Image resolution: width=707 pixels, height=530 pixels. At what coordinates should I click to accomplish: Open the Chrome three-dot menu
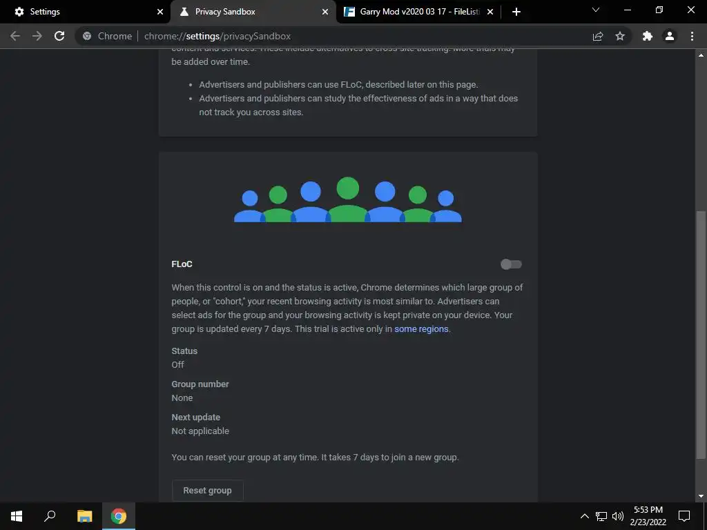(x=692, y=36)
